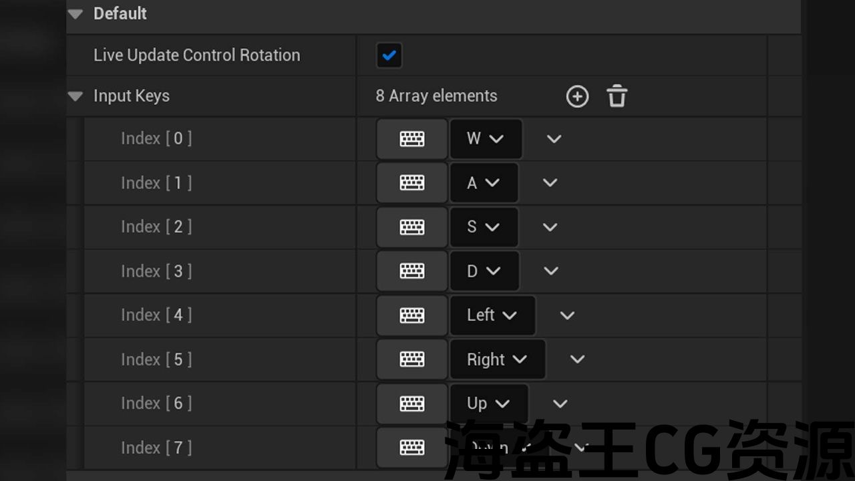The image size is (855, 481).
Task: Click the add array element plus icon
Action: (577, 96)
